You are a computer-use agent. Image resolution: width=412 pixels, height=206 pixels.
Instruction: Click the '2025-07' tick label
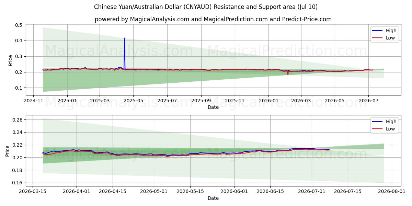(167, 101)
